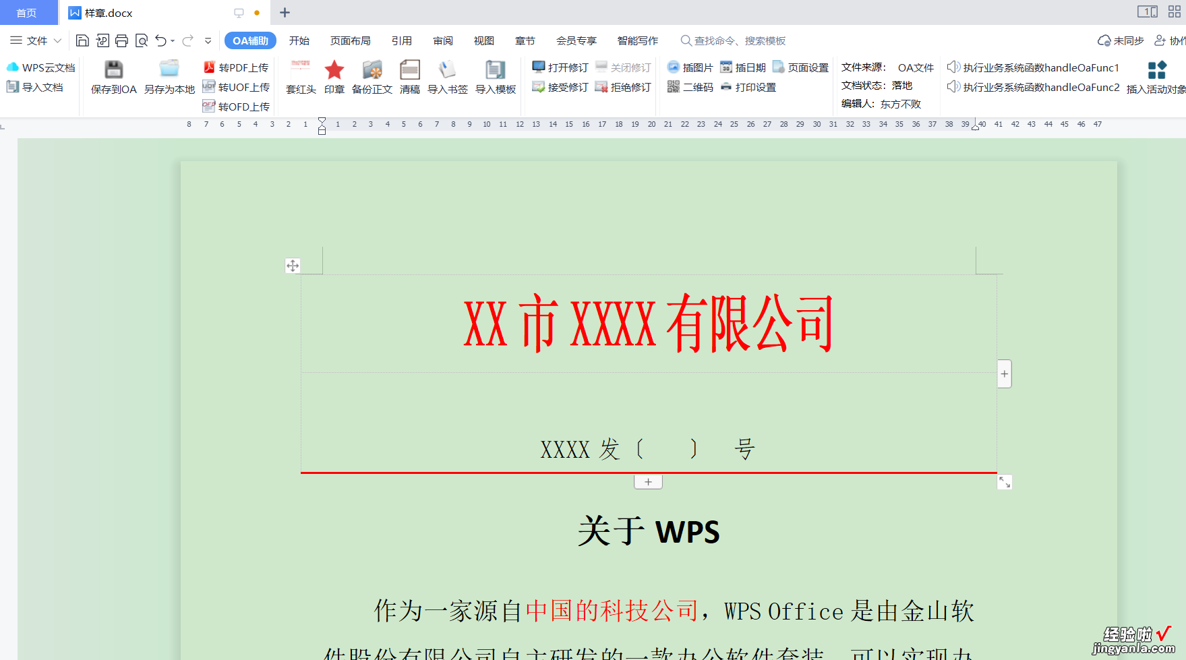Open the 引用 tab
1186x660 pixels.
402,40
